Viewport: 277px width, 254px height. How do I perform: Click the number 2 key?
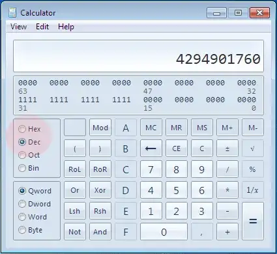(x=177, y=211)
